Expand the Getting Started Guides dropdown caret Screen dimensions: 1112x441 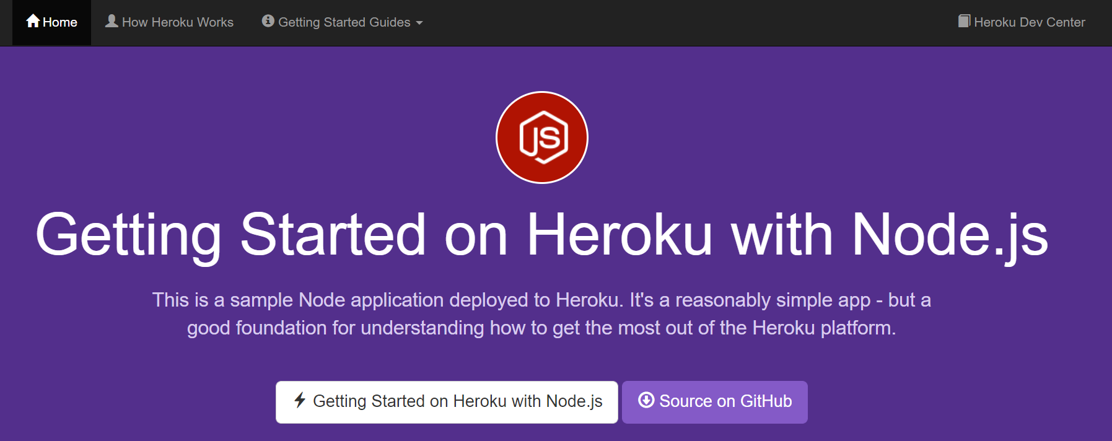419,23
